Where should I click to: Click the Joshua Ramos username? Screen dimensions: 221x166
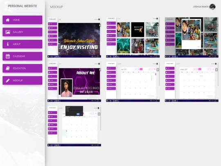click(x=201, y=7)
